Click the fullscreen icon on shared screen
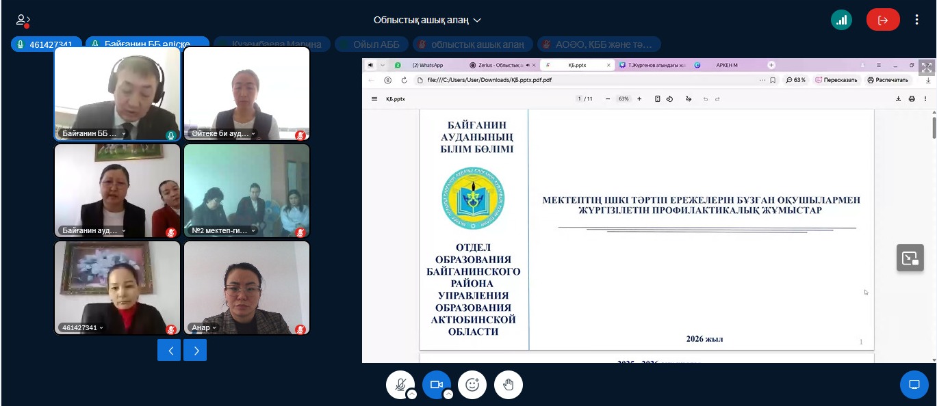This screenshot has width=937, height=406. point(926,67)
